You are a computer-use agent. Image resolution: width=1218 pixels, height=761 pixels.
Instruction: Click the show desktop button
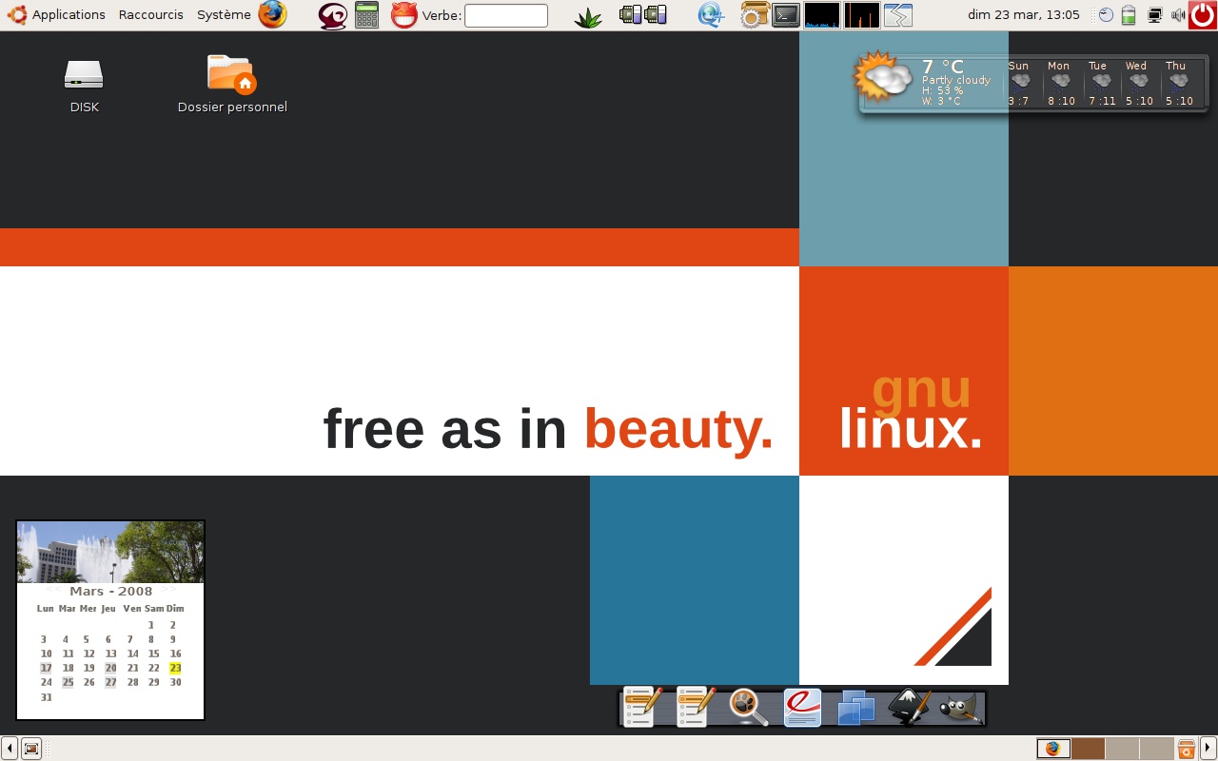[30, 749]
